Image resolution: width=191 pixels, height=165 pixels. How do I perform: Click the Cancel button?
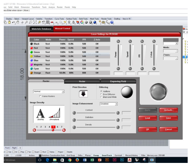(x=169, y=129)
